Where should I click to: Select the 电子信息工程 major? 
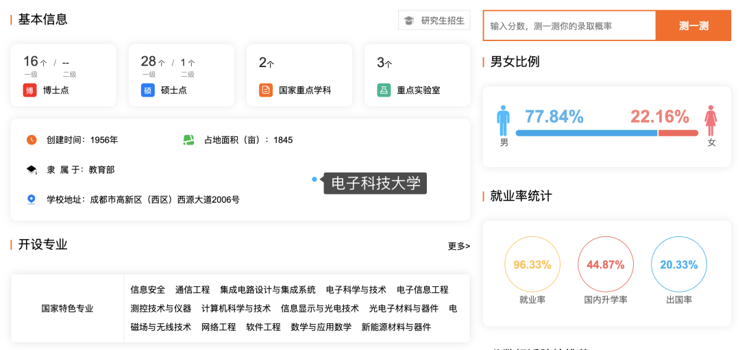[423, 290]
